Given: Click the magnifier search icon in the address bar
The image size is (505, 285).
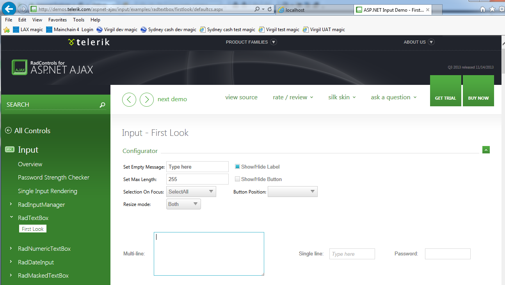Looking at the screenshot, I should pyautogui.click(x=257, y=9).
